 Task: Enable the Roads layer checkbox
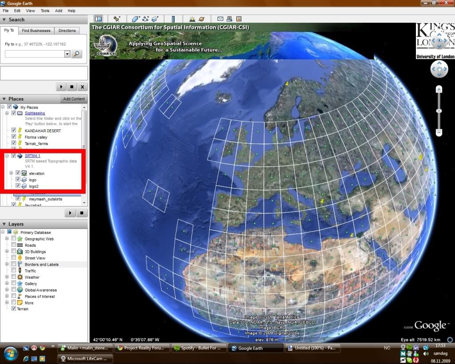14,245
